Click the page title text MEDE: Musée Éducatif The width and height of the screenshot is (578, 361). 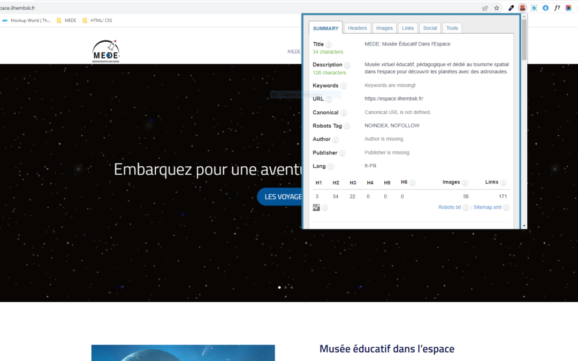[407, 44]
